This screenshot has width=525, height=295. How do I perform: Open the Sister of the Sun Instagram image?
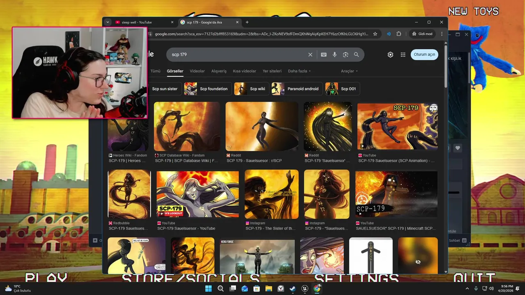coord(271,194)
